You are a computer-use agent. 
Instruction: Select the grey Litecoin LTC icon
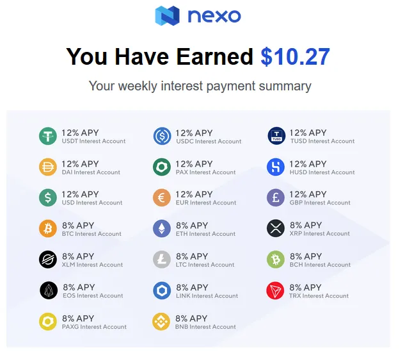pyautogui.click(x=162, y=259)
